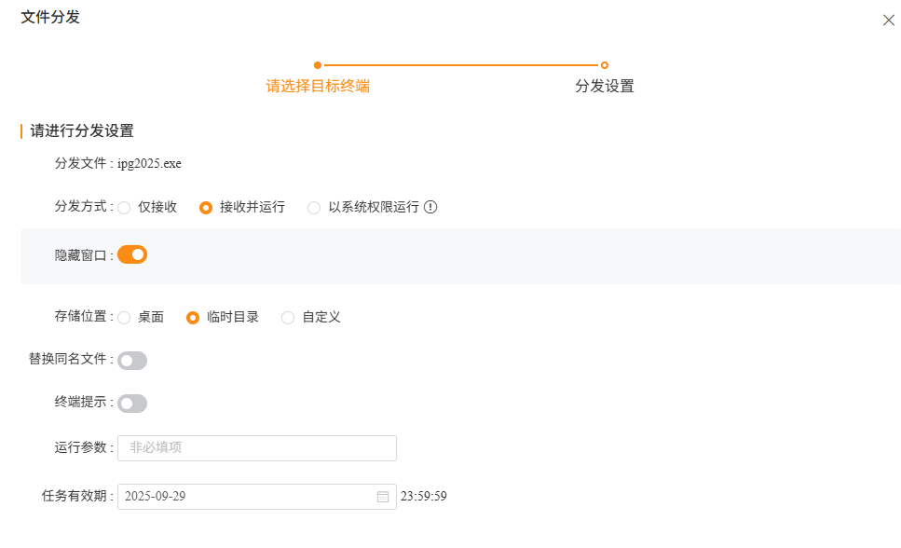Click the first step circle marker
This screenshot has height=548, width=901.
click(x=318, y=65)
